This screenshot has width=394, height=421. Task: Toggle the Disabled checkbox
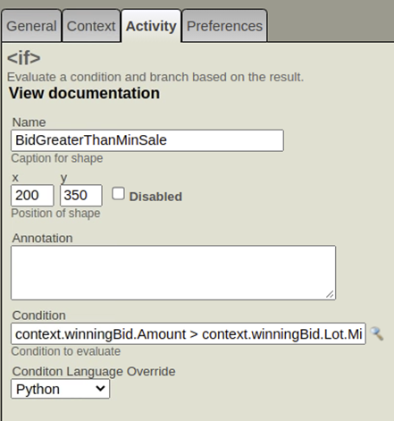click(118, 194)
